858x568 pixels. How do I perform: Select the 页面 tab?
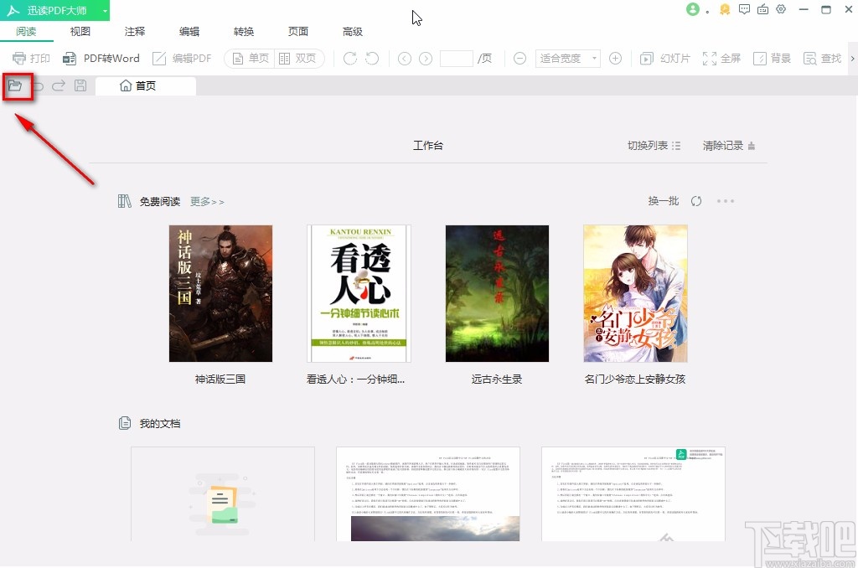(298, 31)
